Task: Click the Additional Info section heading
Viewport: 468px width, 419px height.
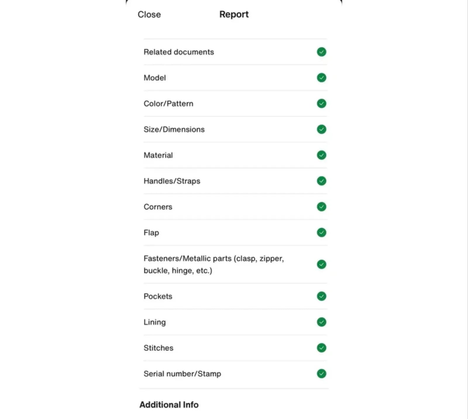Action: [169, 405]
